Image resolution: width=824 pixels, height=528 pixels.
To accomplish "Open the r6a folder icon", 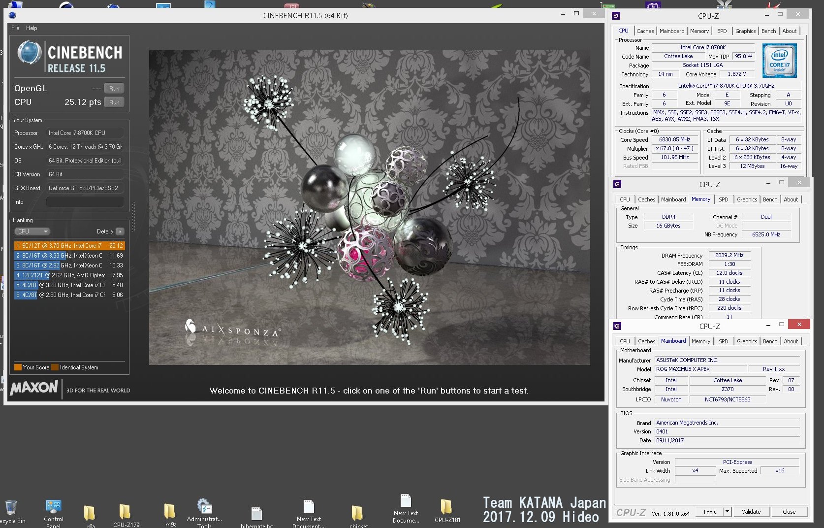I will coord(90,516).
